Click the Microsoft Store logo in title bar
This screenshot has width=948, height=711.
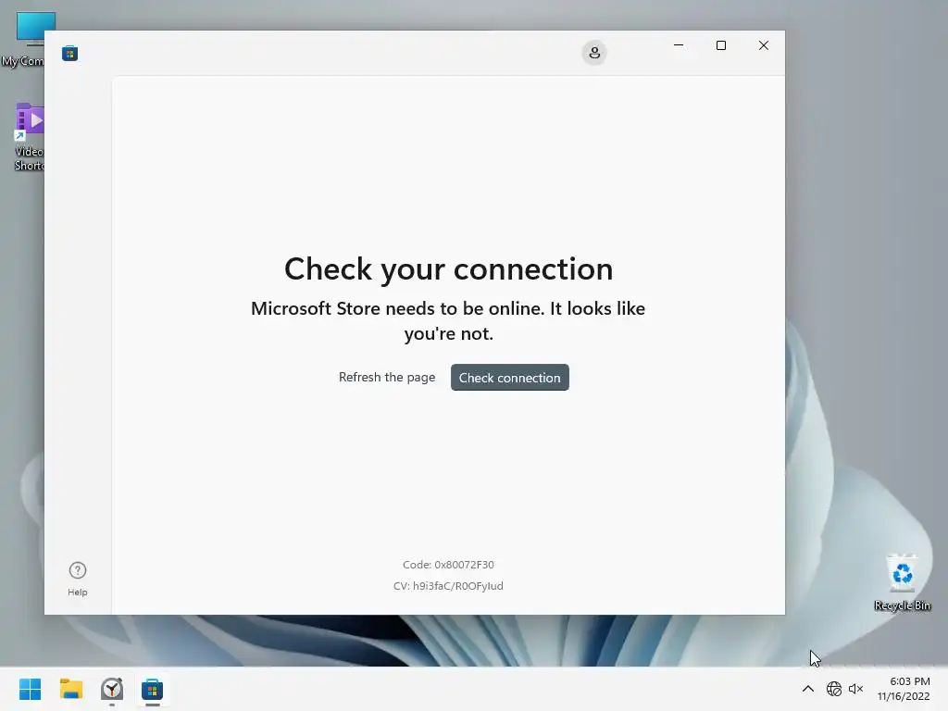[69, 53]
